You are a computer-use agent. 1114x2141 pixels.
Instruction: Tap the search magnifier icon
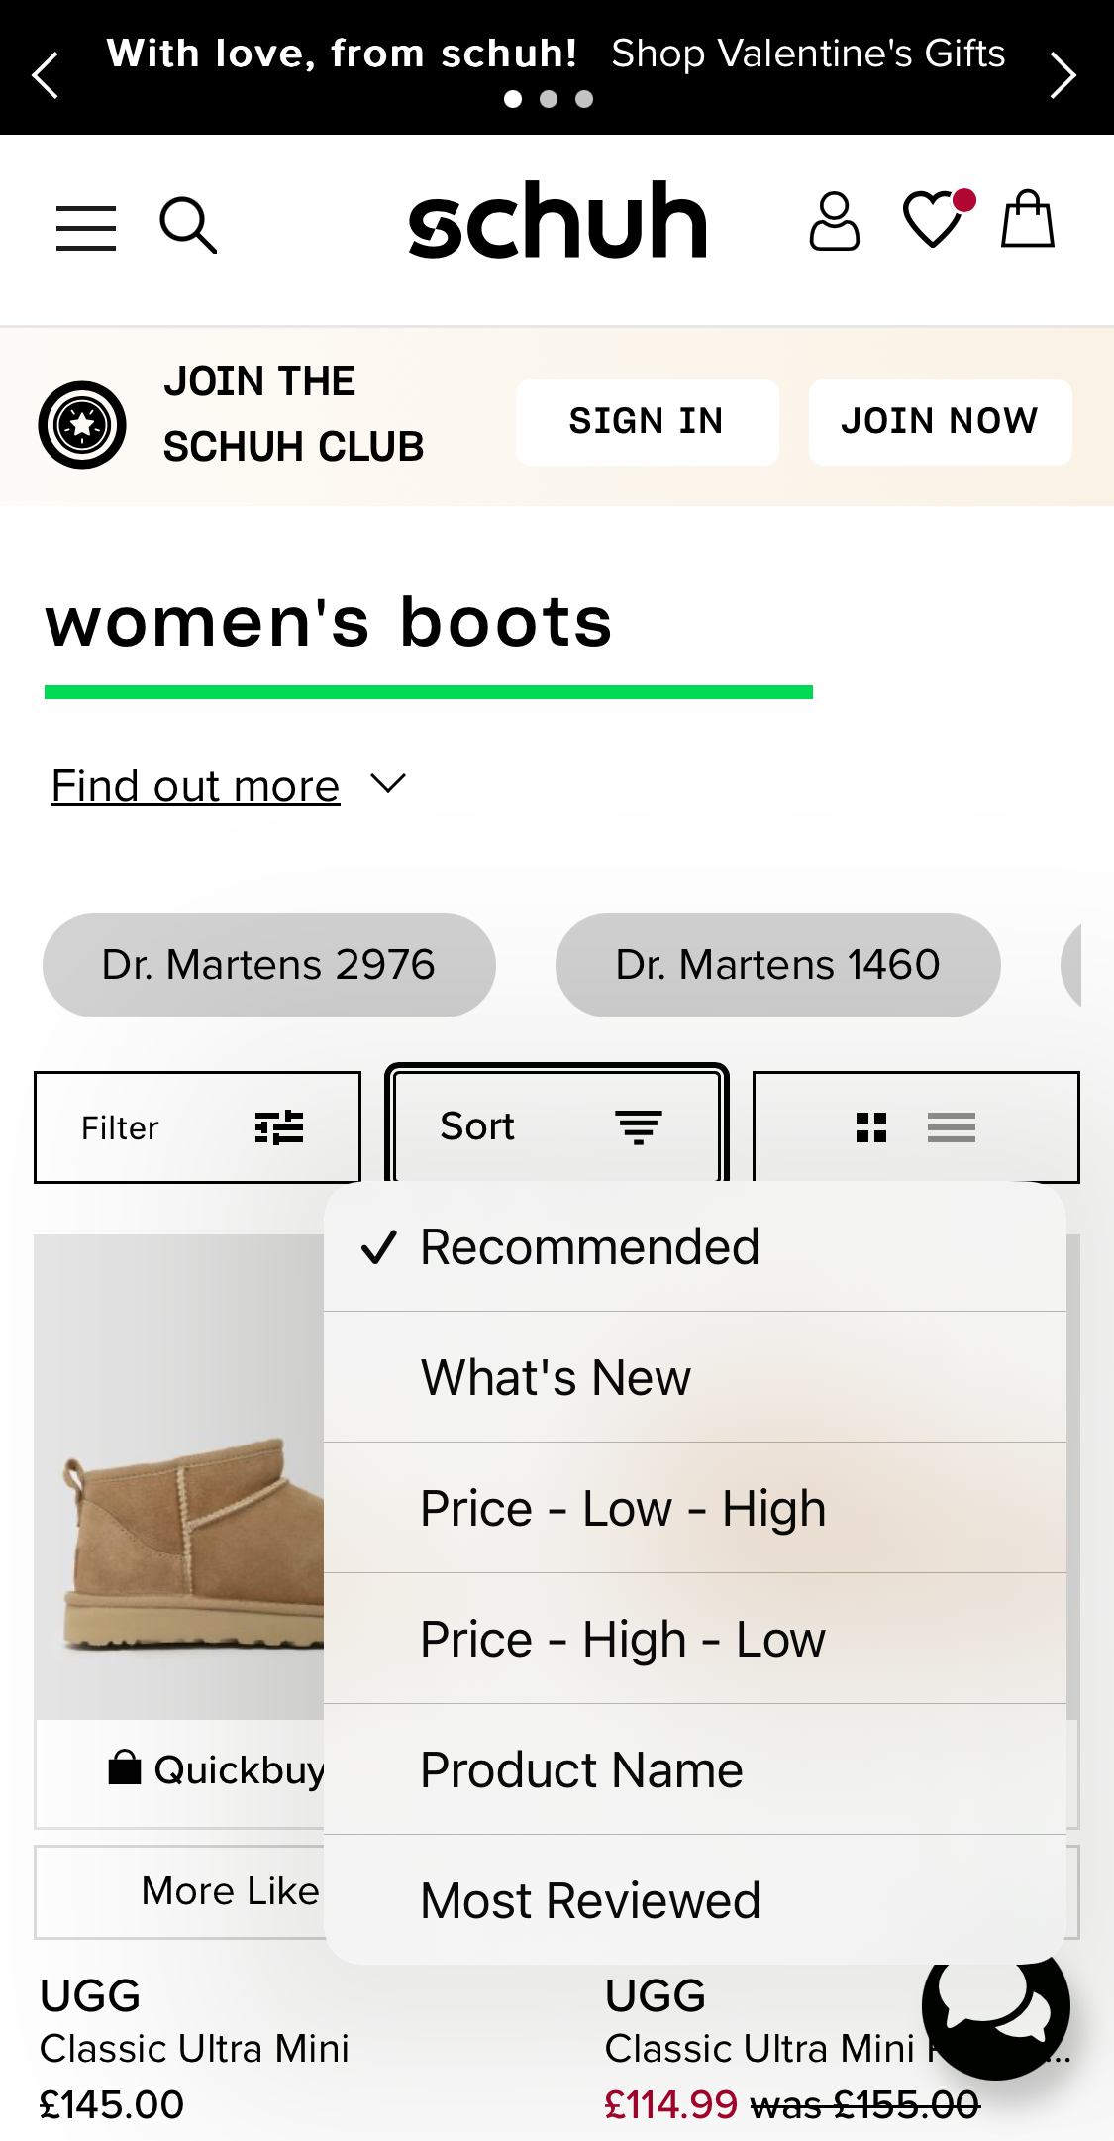point(187,225)
